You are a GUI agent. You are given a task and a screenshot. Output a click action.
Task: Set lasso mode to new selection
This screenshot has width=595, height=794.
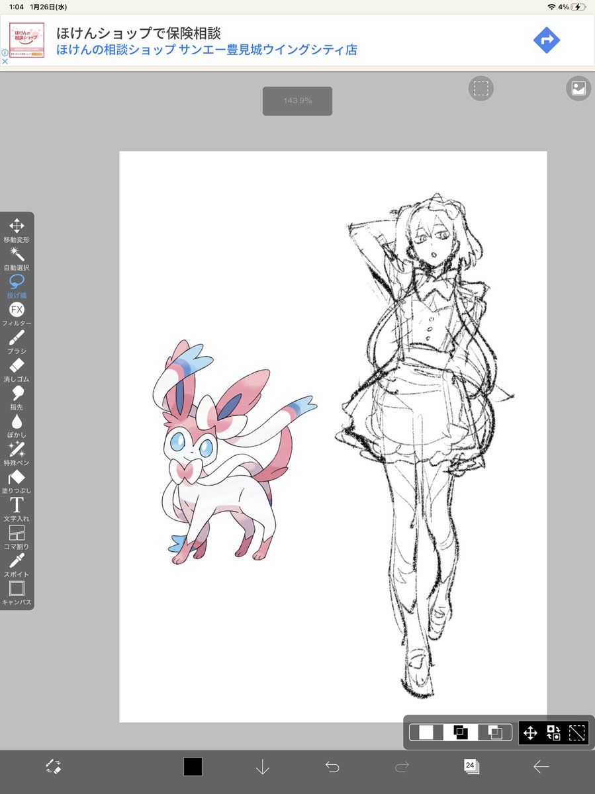[x=427, y=732]
